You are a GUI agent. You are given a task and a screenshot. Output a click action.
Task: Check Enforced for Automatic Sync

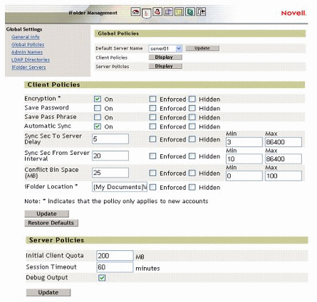(x=152, y=126)
